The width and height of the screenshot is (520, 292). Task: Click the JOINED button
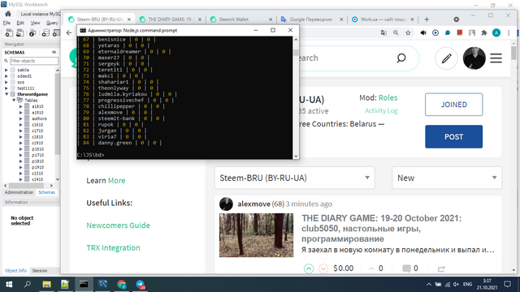pos(453,105)
